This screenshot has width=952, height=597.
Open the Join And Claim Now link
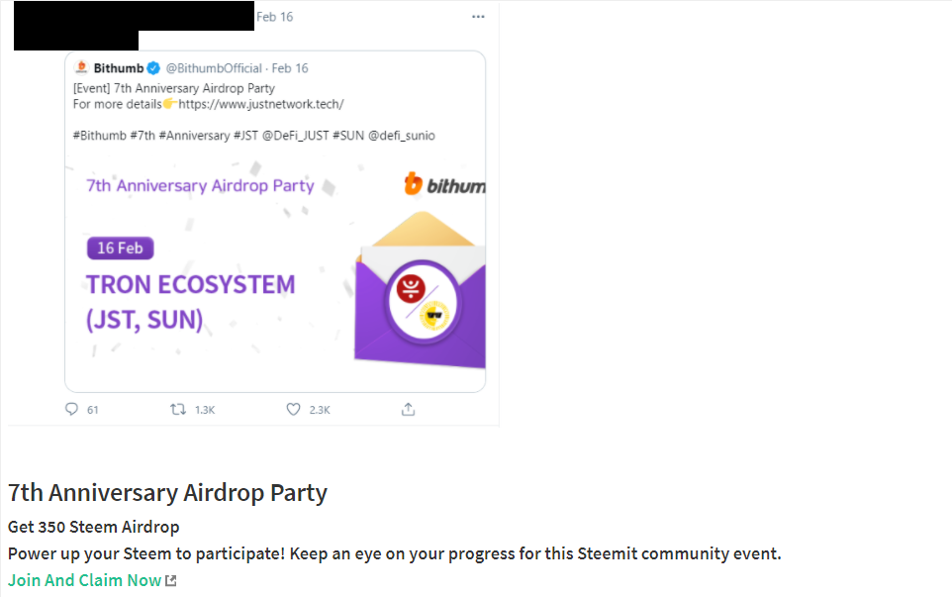(x=84, y=580)
